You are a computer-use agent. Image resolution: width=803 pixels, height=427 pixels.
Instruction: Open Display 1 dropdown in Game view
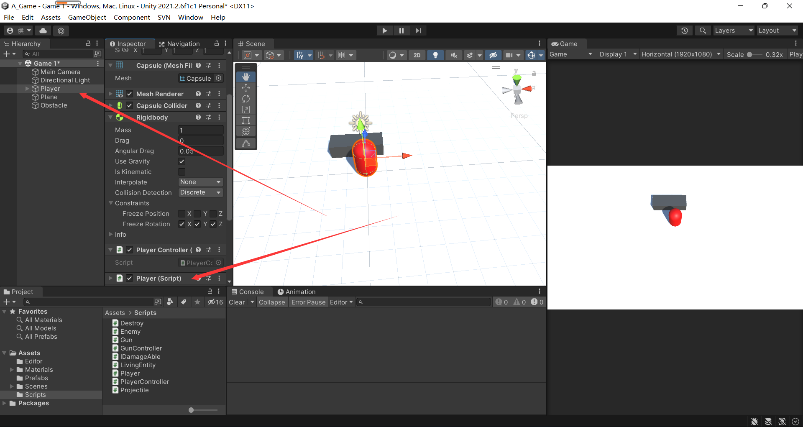[618, 54]
